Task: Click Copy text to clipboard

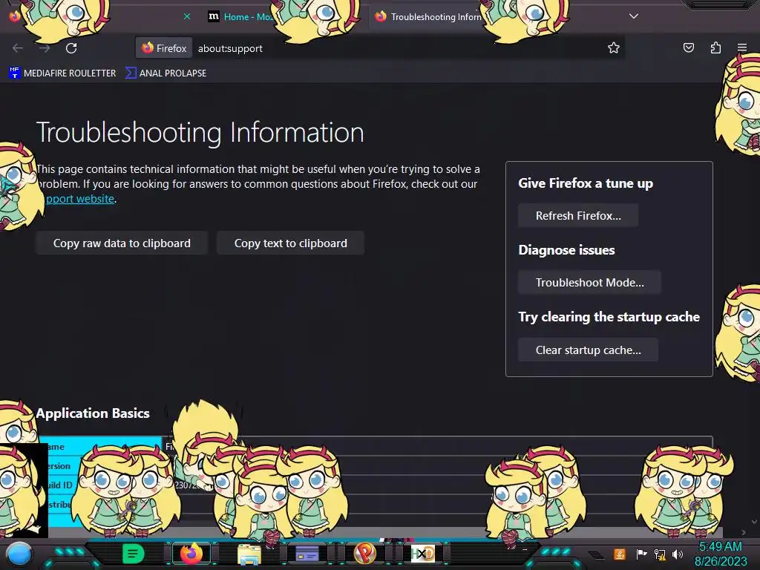Action: coord(290,243)
